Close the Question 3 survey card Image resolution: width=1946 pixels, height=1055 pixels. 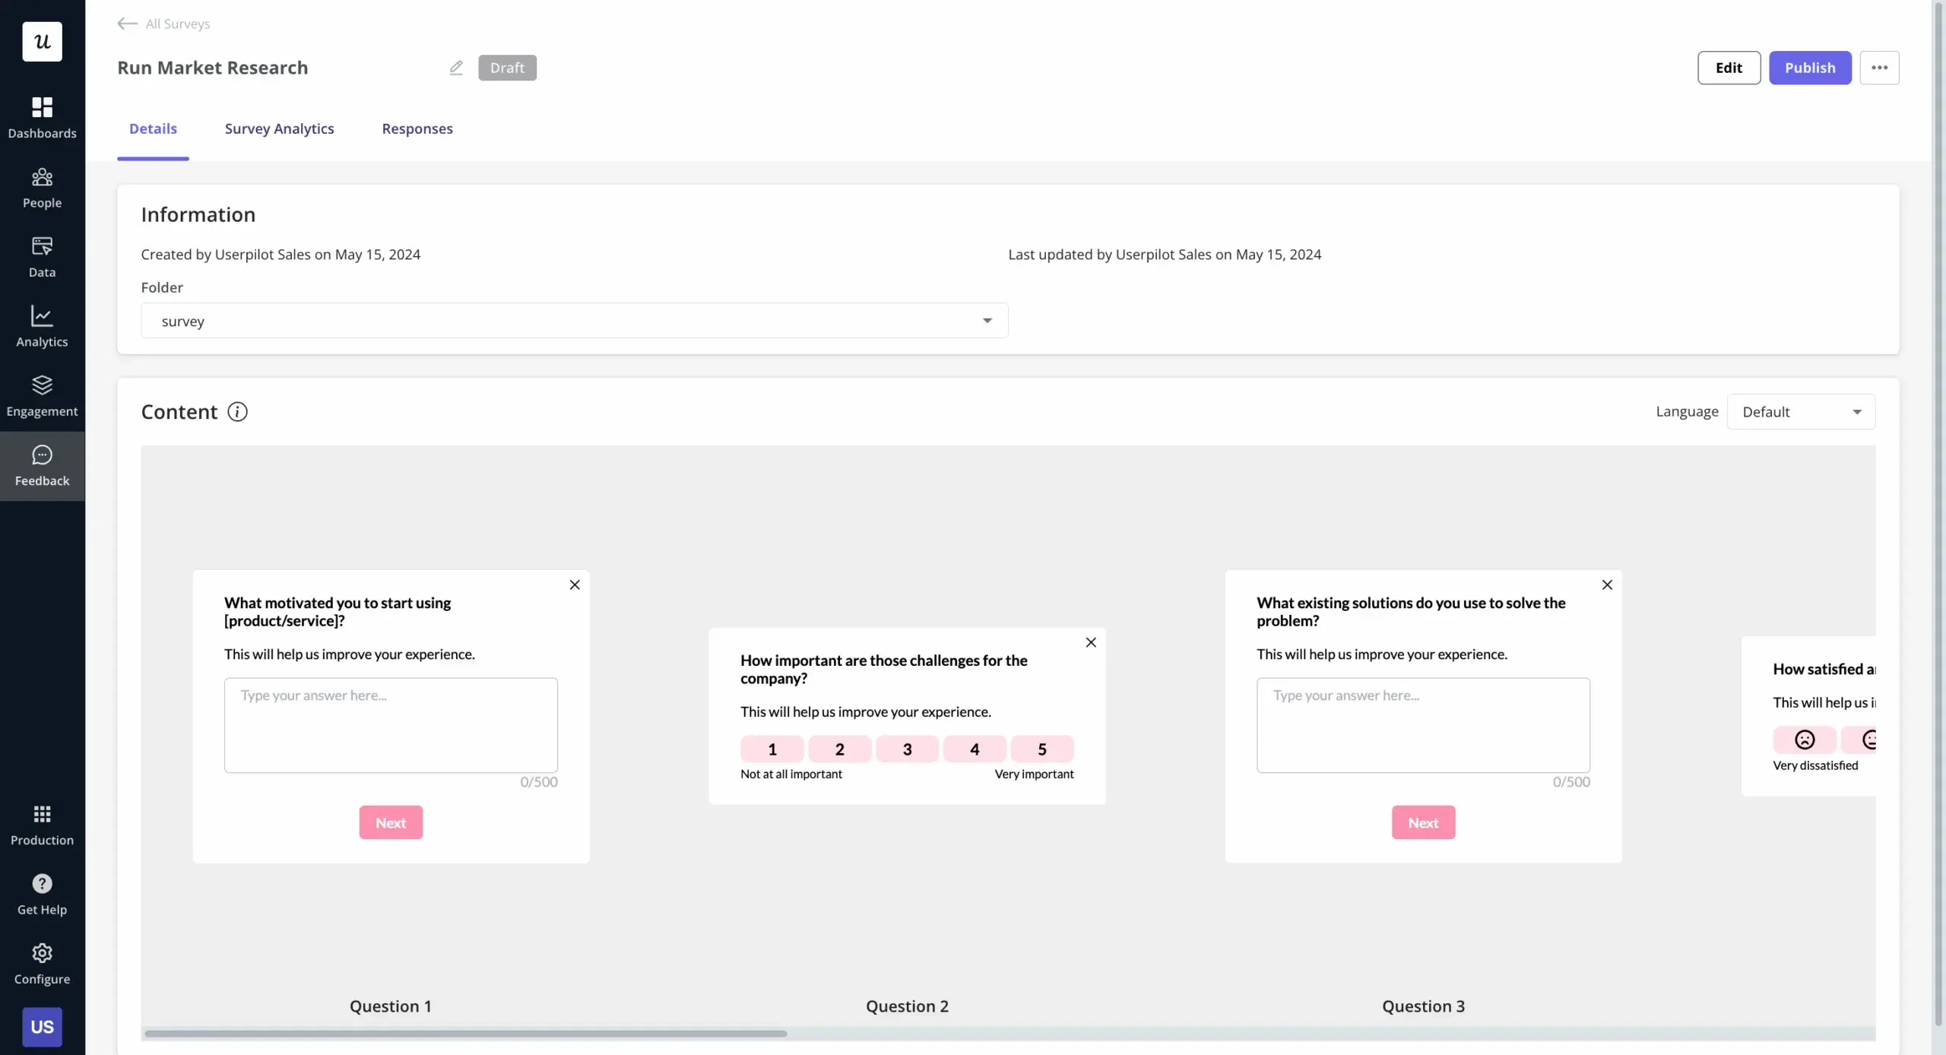[1607, 585]
